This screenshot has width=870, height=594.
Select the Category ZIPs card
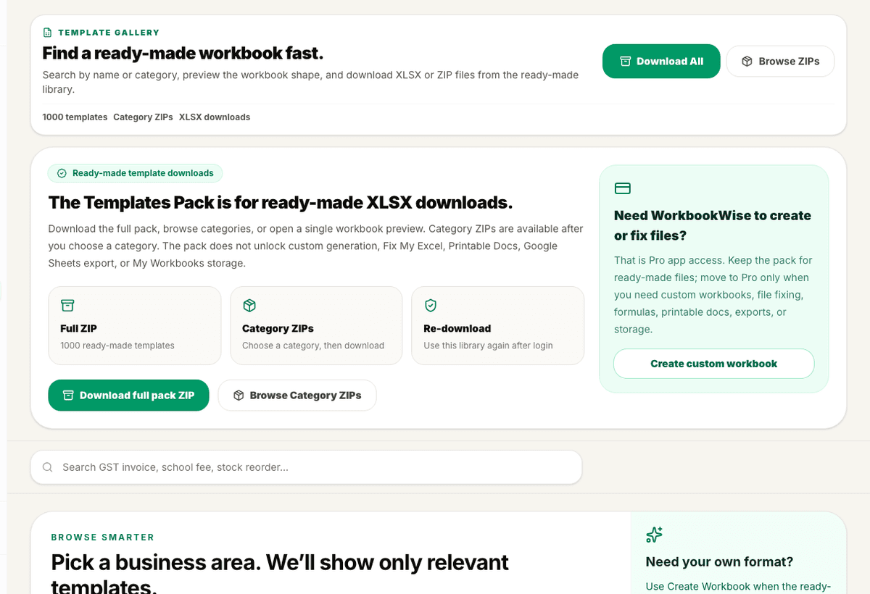pos(316,325)
